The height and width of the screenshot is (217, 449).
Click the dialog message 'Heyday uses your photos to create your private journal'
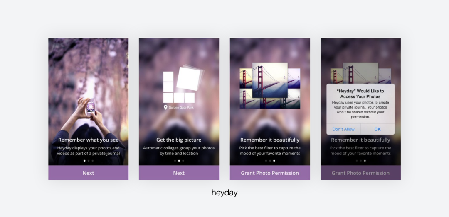point(360,109)
